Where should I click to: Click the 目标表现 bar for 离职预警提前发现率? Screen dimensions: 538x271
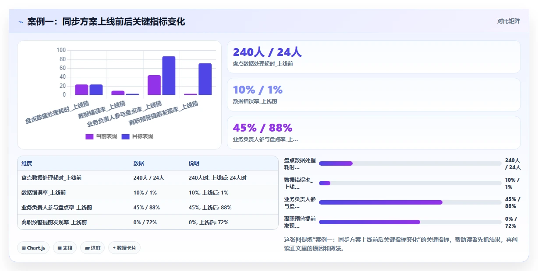click(205, 79)
